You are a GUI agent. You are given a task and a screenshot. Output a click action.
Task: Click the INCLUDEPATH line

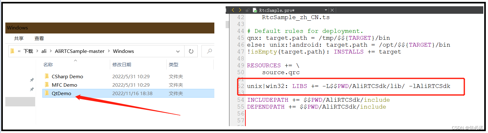pos(319,100)
